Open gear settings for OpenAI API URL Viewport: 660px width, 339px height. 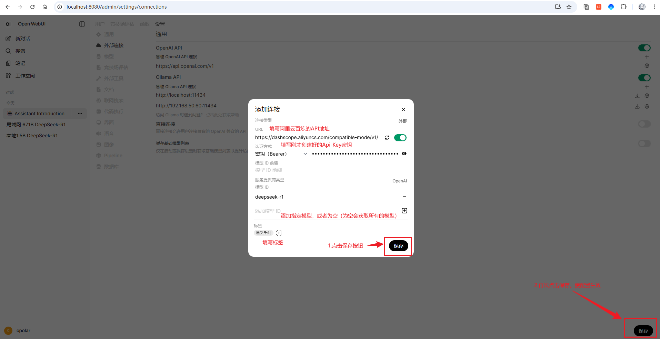(647, 66)
